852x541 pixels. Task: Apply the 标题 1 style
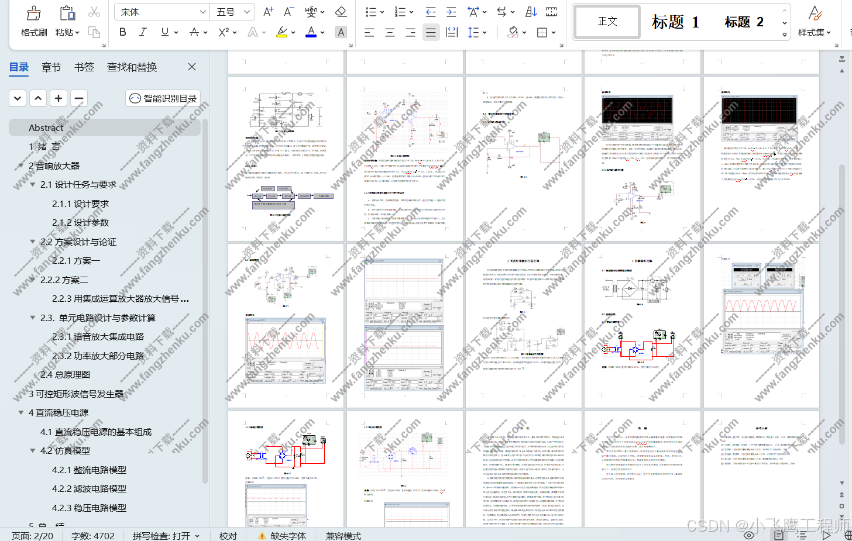[x=675, y=22]
